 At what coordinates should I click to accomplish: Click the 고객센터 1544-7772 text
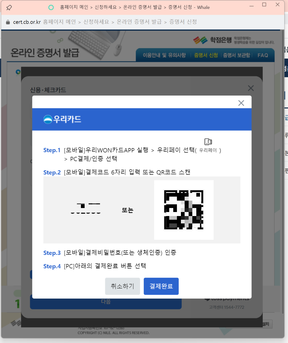pyautogui.click(x=227, y=307)
